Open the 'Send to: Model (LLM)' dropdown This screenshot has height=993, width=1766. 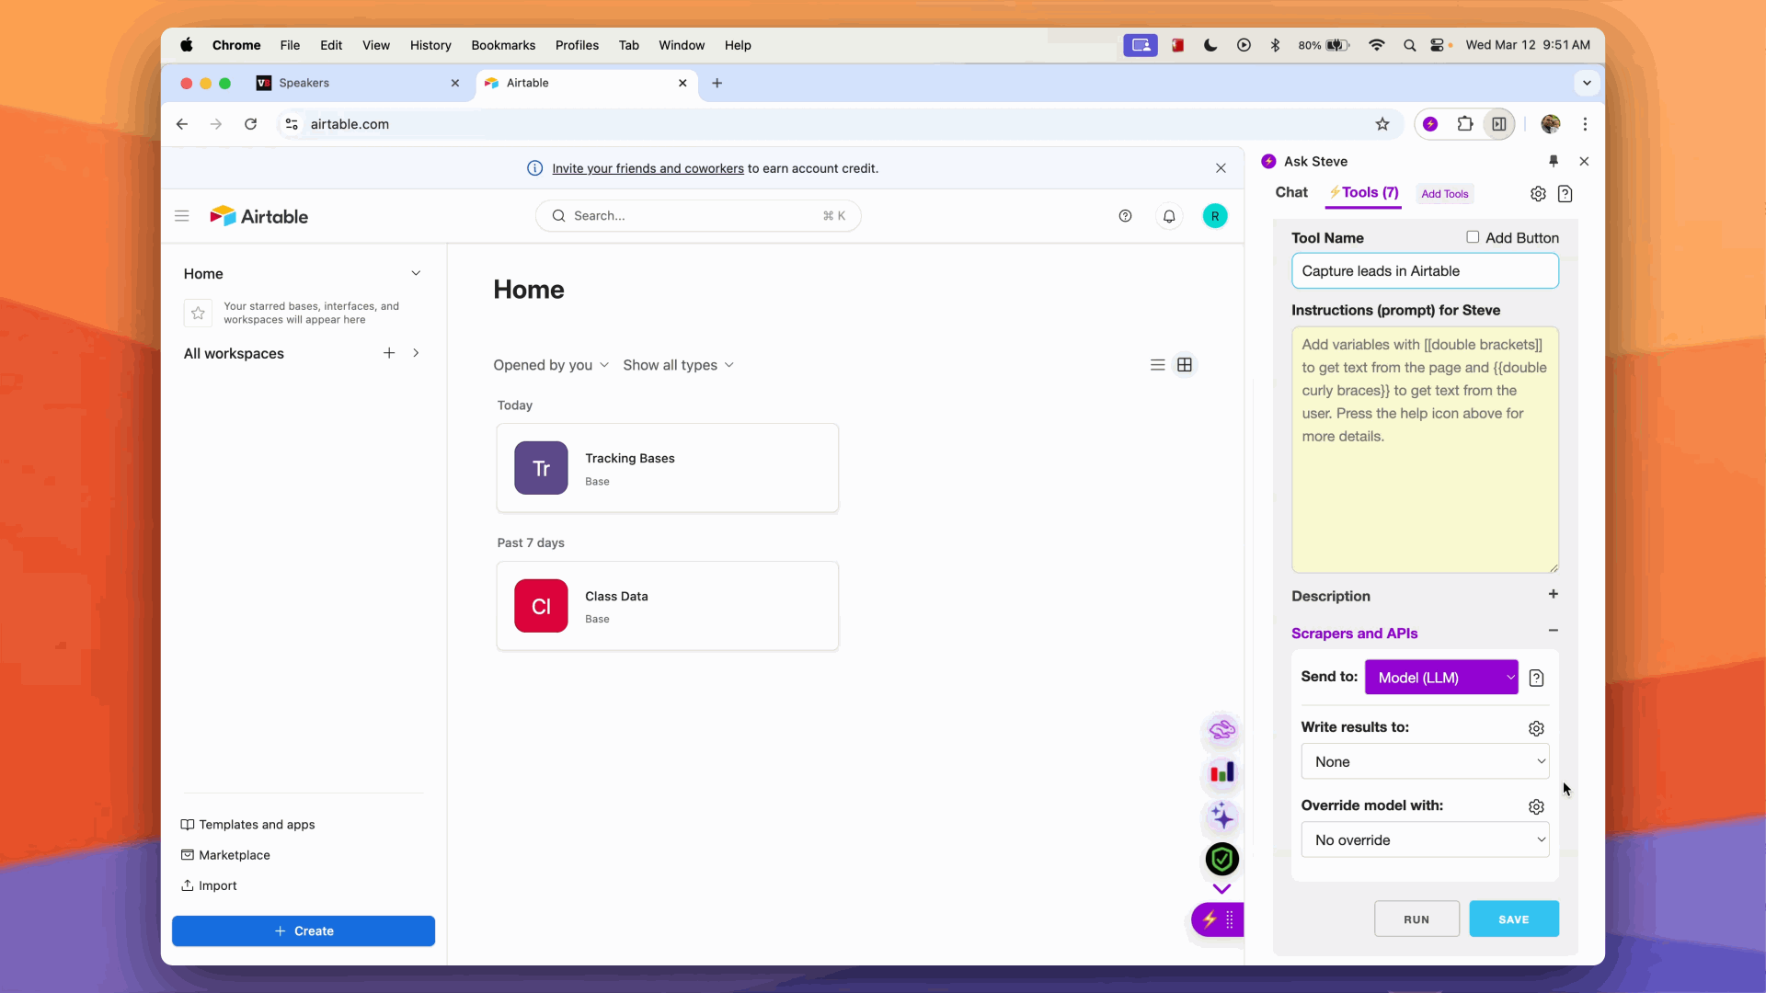pos(1441,677)
